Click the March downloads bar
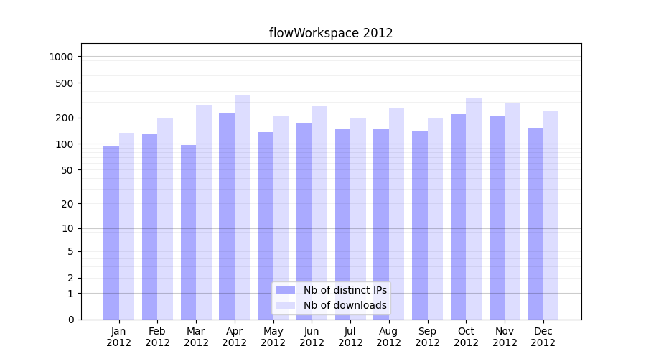 (x=204, y=212)
